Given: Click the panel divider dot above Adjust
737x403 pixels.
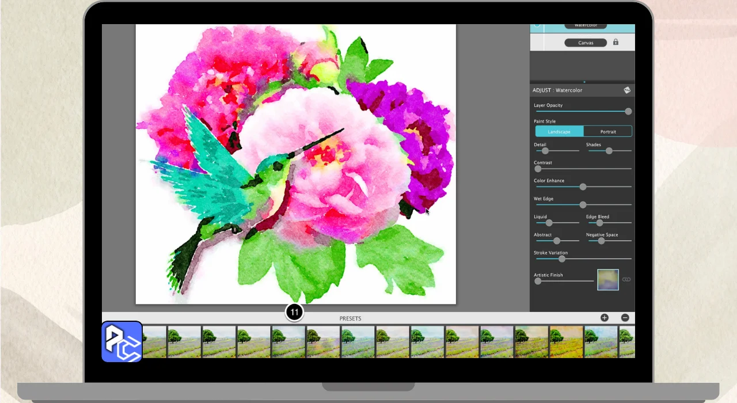Looking at the screenshot, I should tap(584, 82).
